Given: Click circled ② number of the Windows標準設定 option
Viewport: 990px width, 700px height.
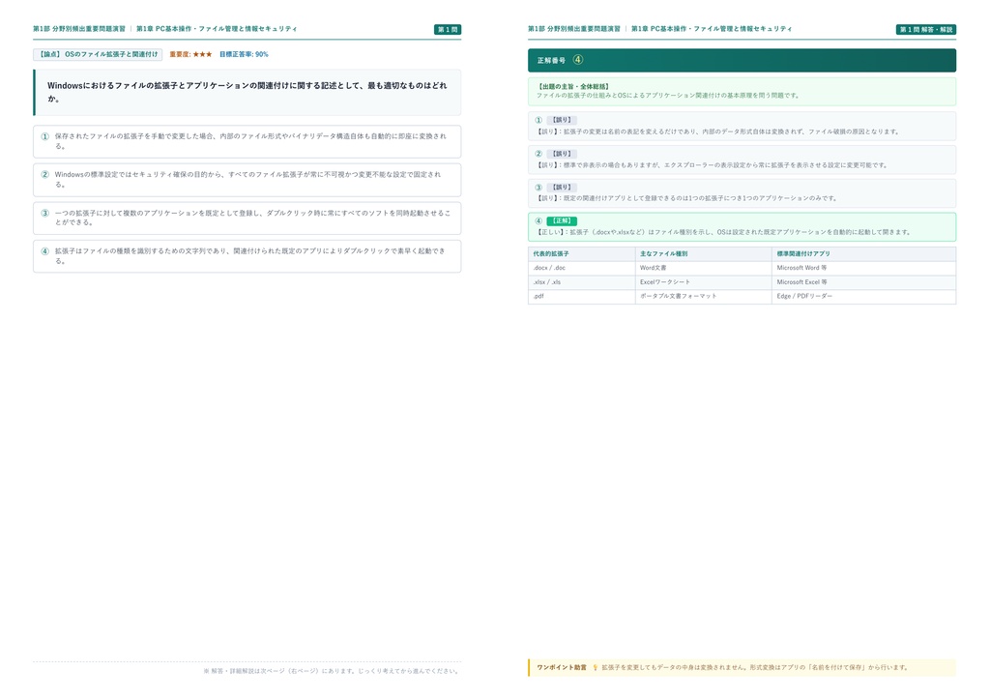Looking at the screenshot, I should coord(44,175).
